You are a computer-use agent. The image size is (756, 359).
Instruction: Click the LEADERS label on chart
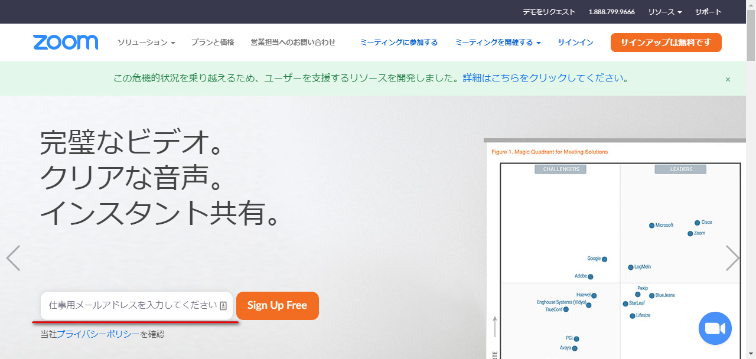click(x=681, y=169)
